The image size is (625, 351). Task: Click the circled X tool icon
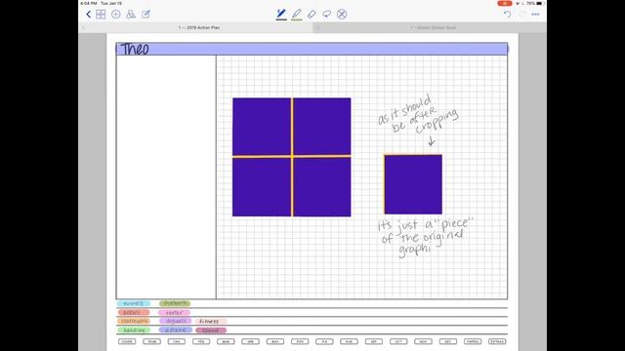tap(342, 15)
